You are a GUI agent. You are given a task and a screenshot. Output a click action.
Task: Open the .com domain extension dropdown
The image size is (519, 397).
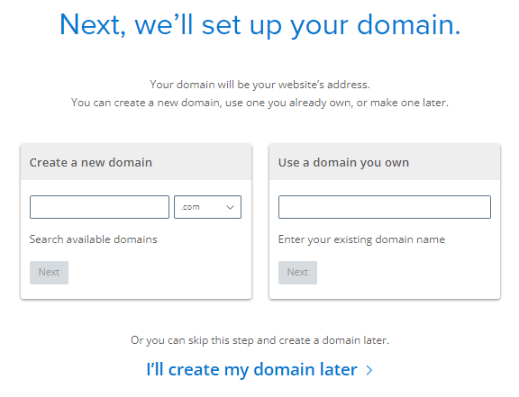click(207, 207)
